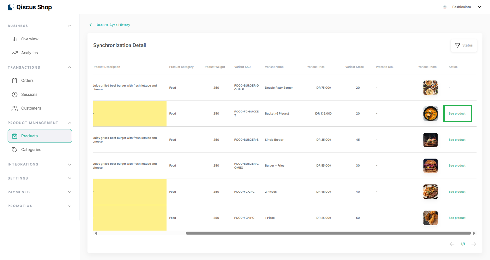The height and width of the screenshot is (260, 490).
Task: Click the Variant Price column header
Action: tap(316, 67)
